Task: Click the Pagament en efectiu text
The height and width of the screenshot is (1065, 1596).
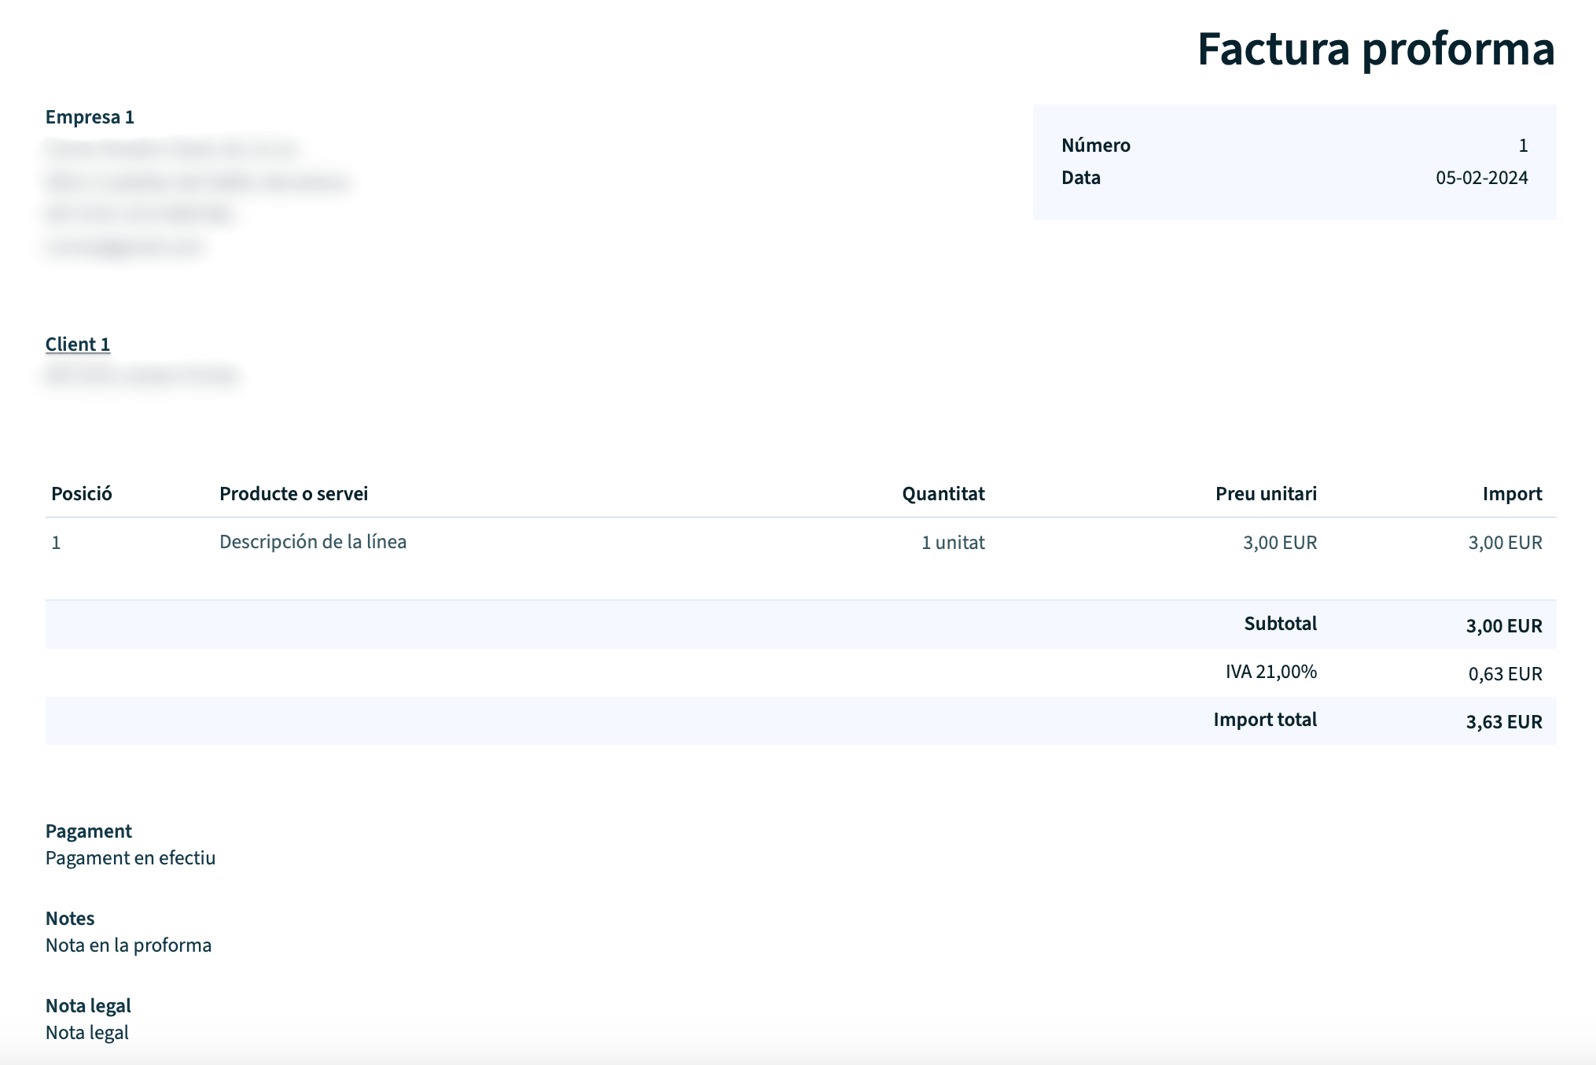Action: coord(131,858)
